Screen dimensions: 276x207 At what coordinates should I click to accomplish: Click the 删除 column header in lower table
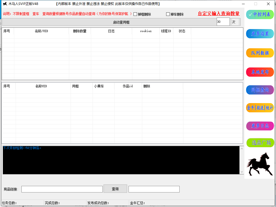point(163,86)
